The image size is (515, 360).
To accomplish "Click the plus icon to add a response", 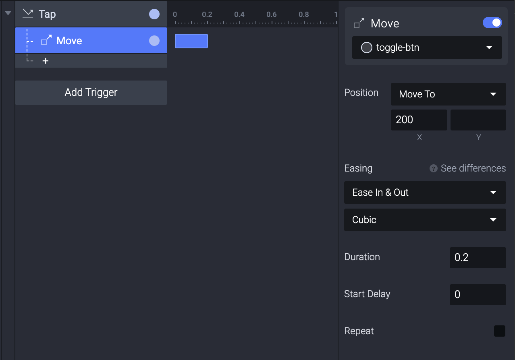I will click(46, 61).
